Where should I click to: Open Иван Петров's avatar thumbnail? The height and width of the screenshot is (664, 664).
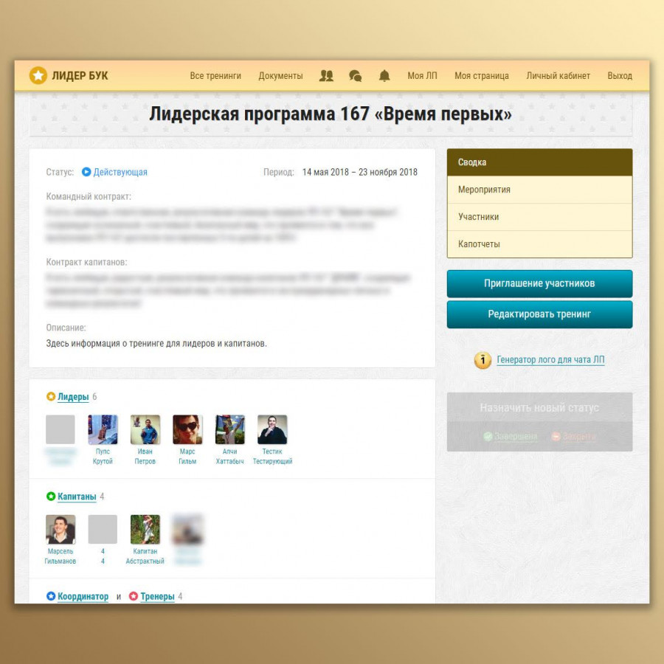point(145,429)
